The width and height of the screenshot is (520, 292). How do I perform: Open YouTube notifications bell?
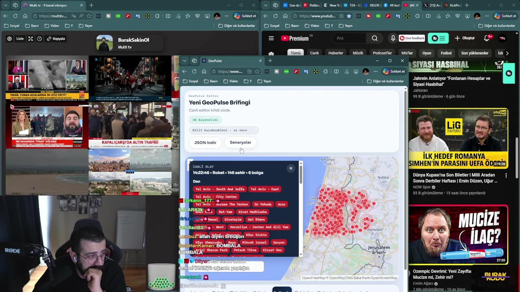[487, 38]
